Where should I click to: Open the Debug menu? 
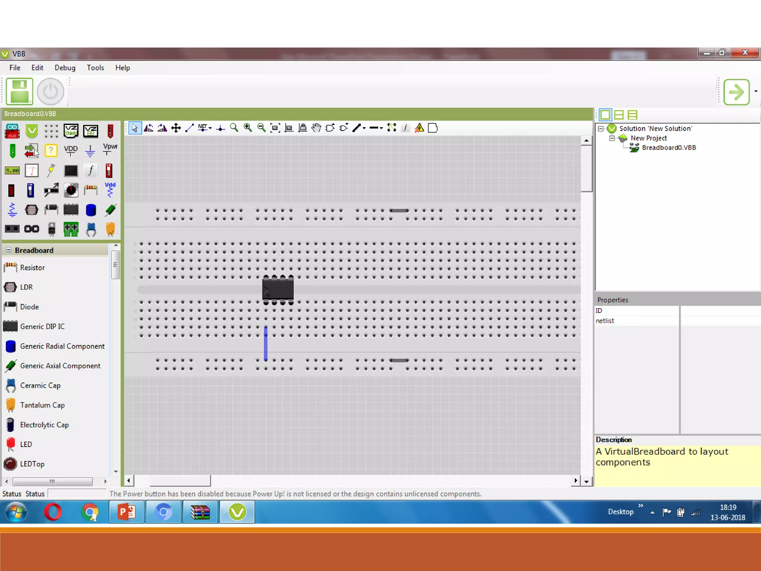[65, 68]
